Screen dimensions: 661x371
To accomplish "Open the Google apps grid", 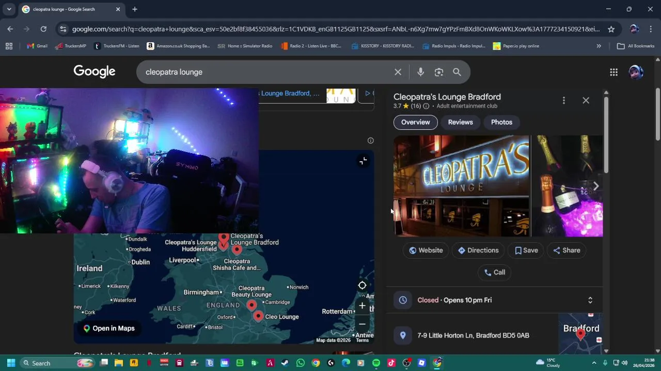I will click(613, 72).
